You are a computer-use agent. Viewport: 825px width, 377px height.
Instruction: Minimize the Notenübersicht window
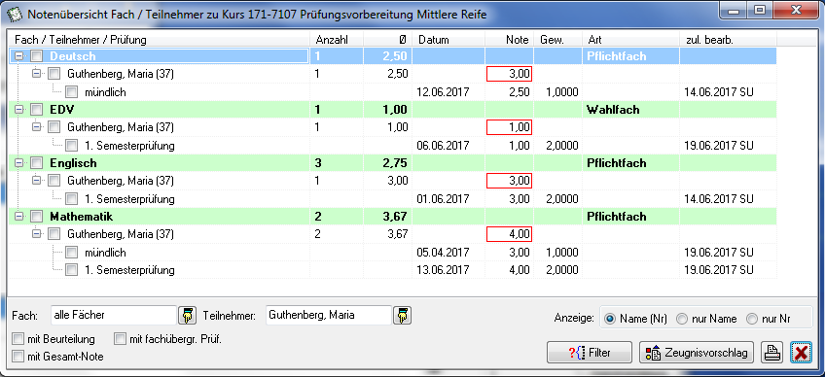coord(733,11)
